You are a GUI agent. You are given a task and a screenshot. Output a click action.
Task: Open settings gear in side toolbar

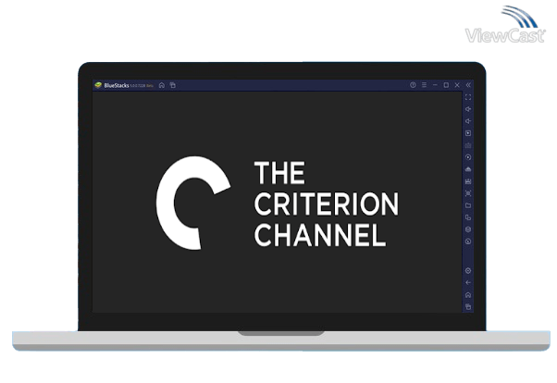tap(468, 271)
